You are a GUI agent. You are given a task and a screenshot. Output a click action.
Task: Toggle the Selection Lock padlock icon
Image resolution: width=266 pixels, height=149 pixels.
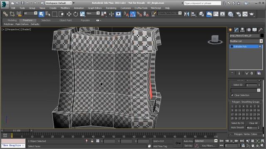[92, 141]
